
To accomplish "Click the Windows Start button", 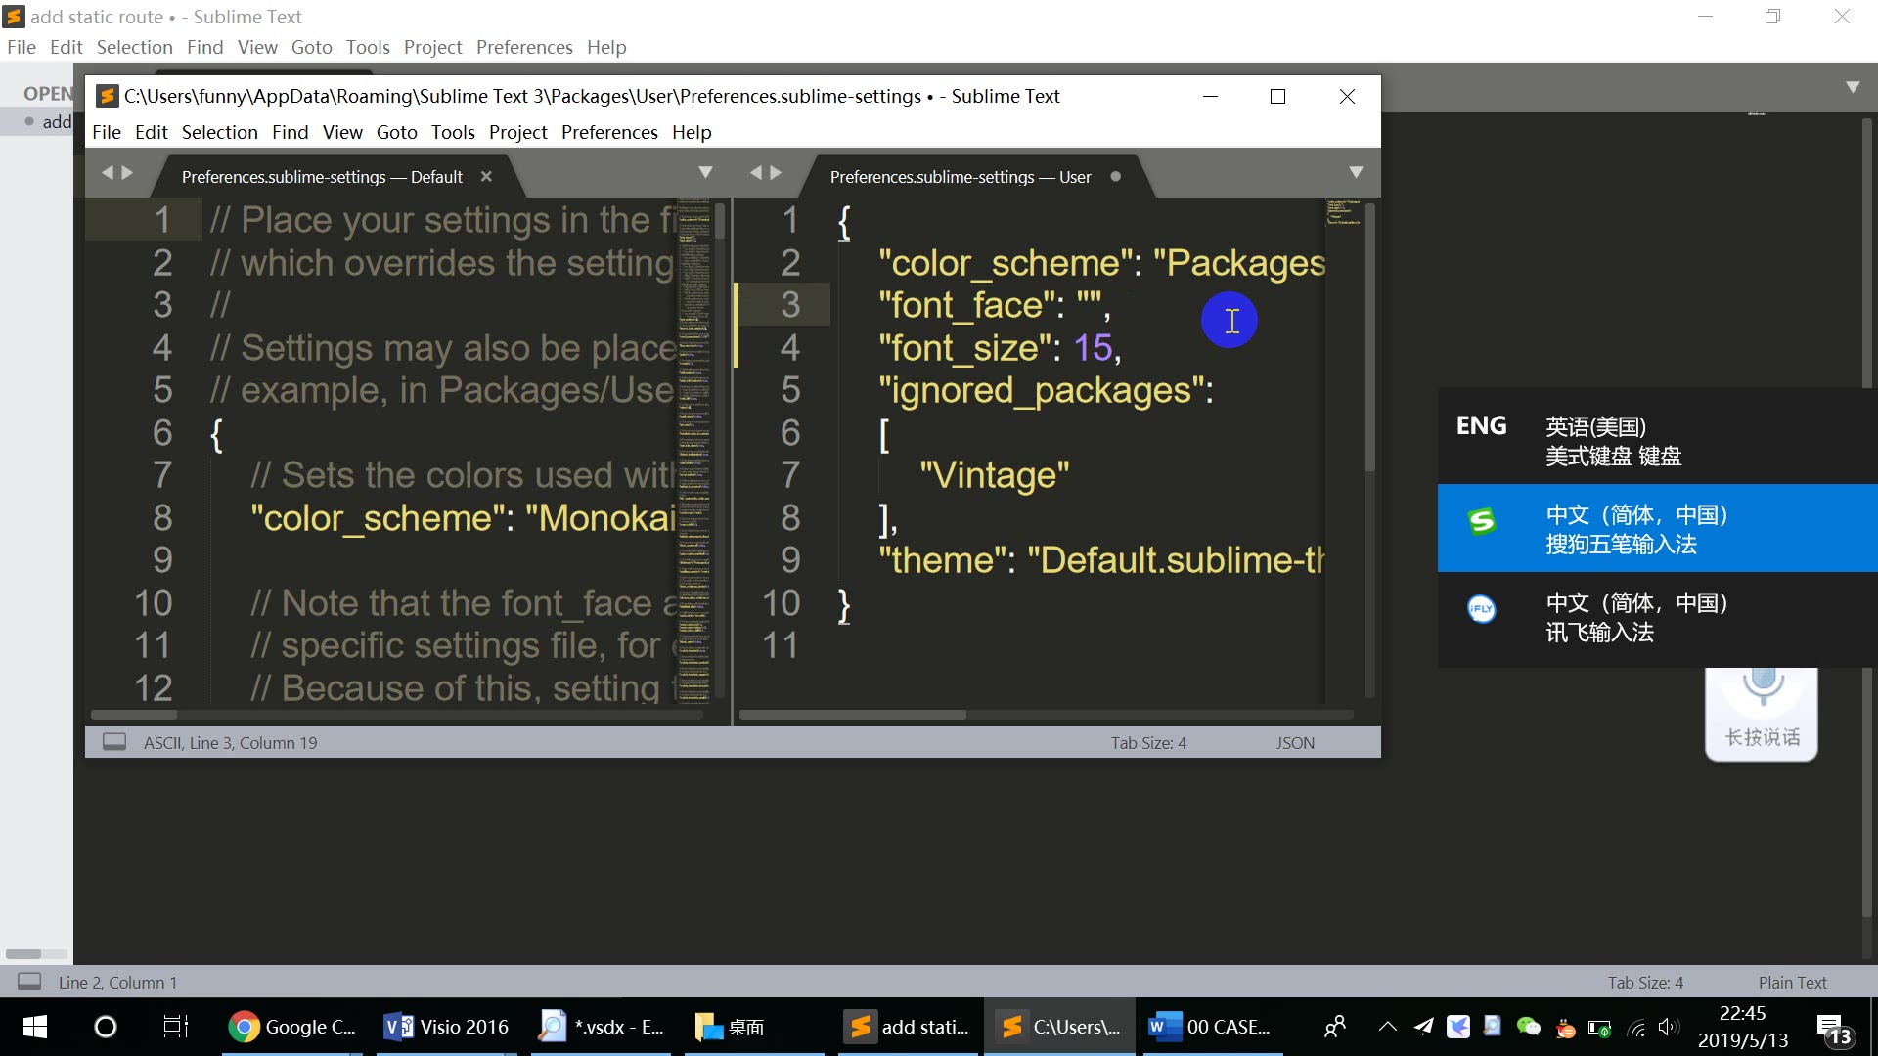I will 35,1027.
